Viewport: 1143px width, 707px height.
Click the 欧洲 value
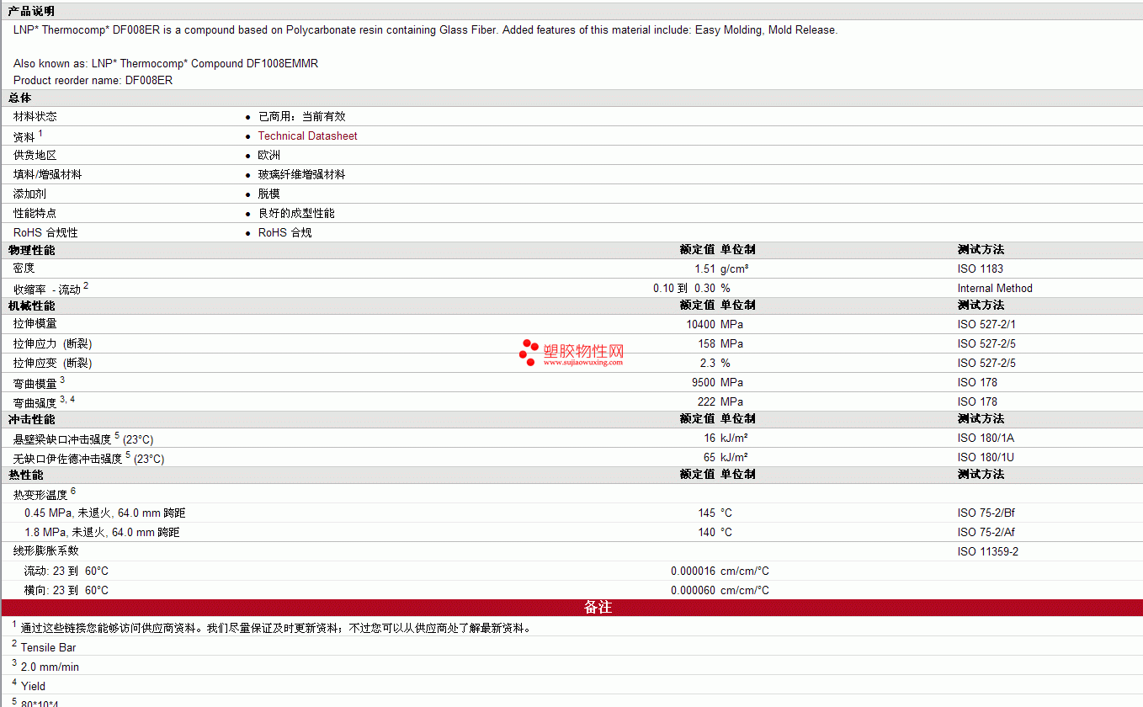(x=269, y=155)
